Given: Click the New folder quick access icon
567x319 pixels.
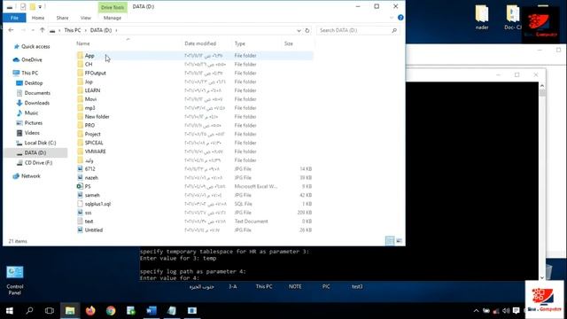Looking at the screenshot, I should pos(32,7).
